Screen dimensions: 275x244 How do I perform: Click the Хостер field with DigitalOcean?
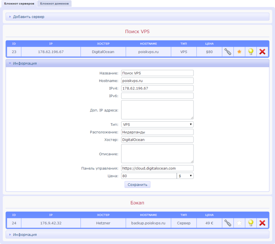[x=157, y=140]
